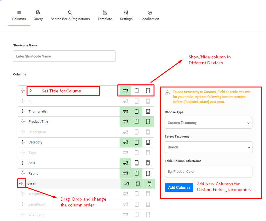This screenshot has height=221, width=266.
Task: Click the move icon beside the Category row
Action: point(22,142)
